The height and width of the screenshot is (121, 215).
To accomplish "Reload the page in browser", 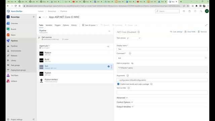I will (x=16, y=6).
